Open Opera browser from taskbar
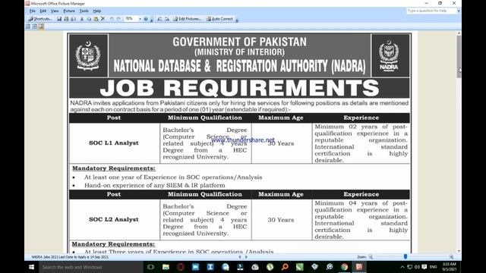This screenshot has height=273, width=486. click(181, 267)
